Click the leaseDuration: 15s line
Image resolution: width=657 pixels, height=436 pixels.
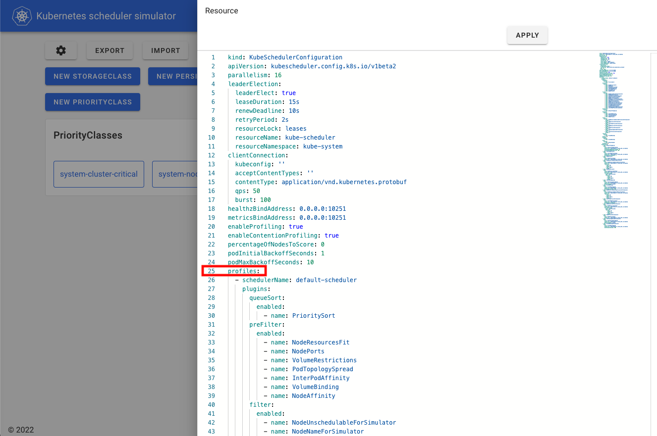(267, 102)
